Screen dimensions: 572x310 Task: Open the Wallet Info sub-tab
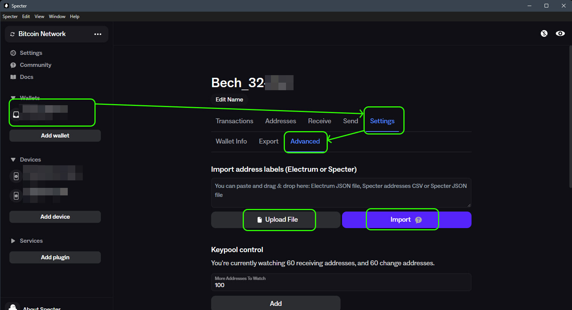pos(231,141)
